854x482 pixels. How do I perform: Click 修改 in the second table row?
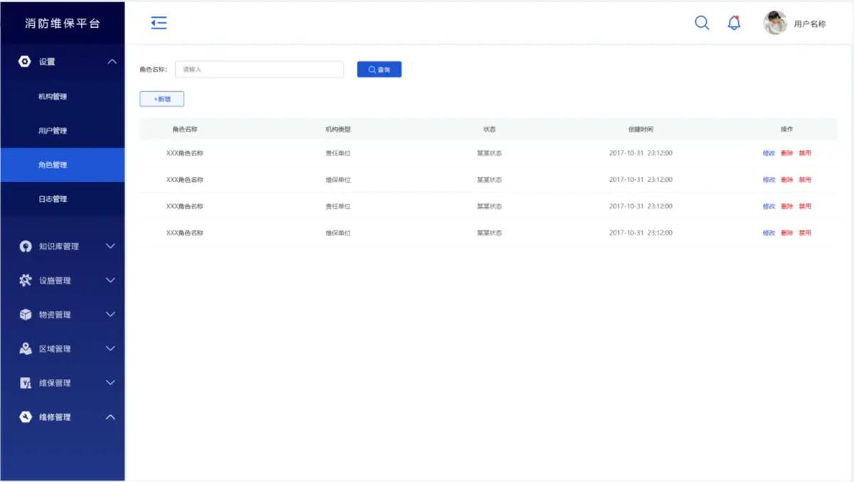(x=769, y=180)
